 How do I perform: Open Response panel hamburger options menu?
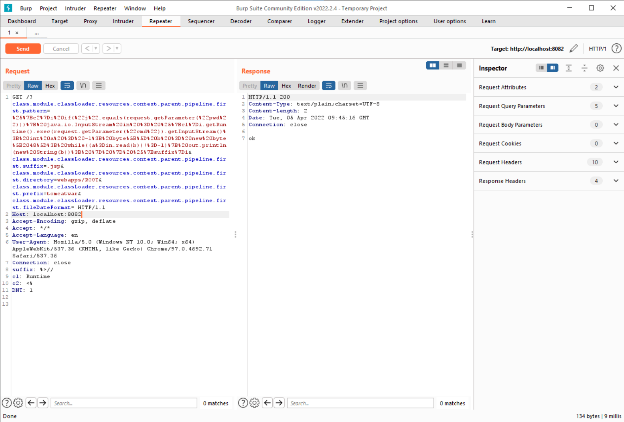coord(360,86)
